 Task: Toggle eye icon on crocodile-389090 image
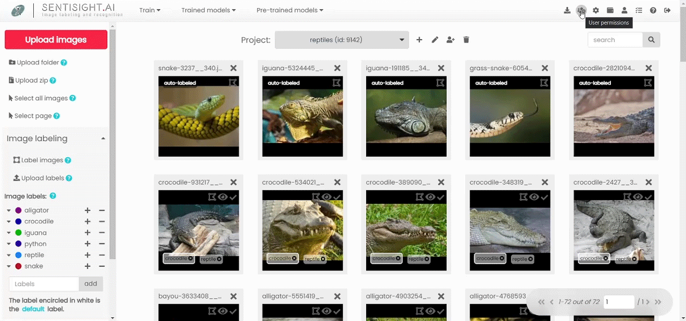click(x=430, y=197)
